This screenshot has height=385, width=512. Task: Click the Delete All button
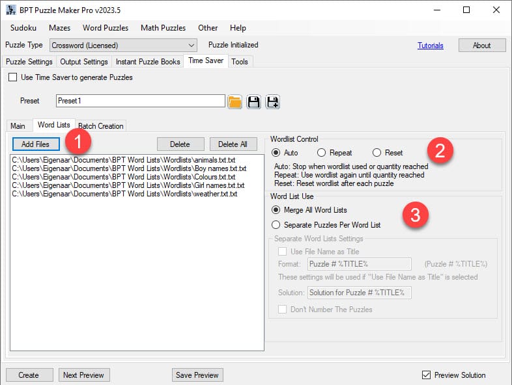(233, 144)
